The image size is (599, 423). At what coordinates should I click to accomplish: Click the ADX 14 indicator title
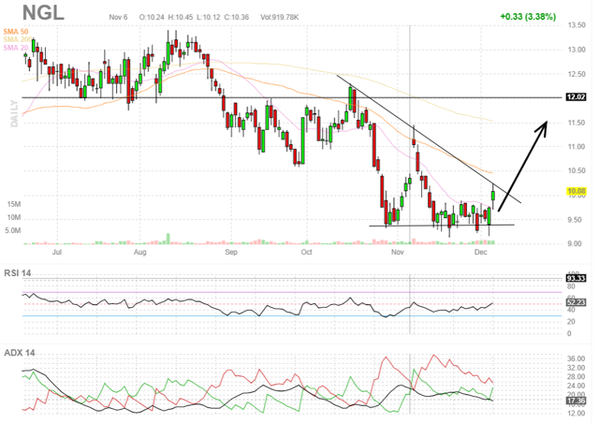(x=20, y=353)
